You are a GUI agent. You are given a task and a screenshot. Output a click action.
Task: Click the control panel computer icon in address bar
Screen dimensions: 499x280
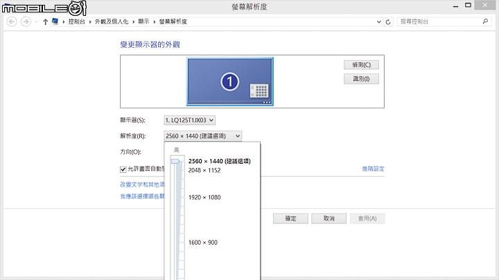pyautogui.click(x=55, y=21)
